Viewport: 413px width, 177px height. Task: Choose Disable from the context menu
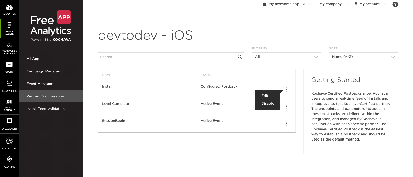coord(268,103)
